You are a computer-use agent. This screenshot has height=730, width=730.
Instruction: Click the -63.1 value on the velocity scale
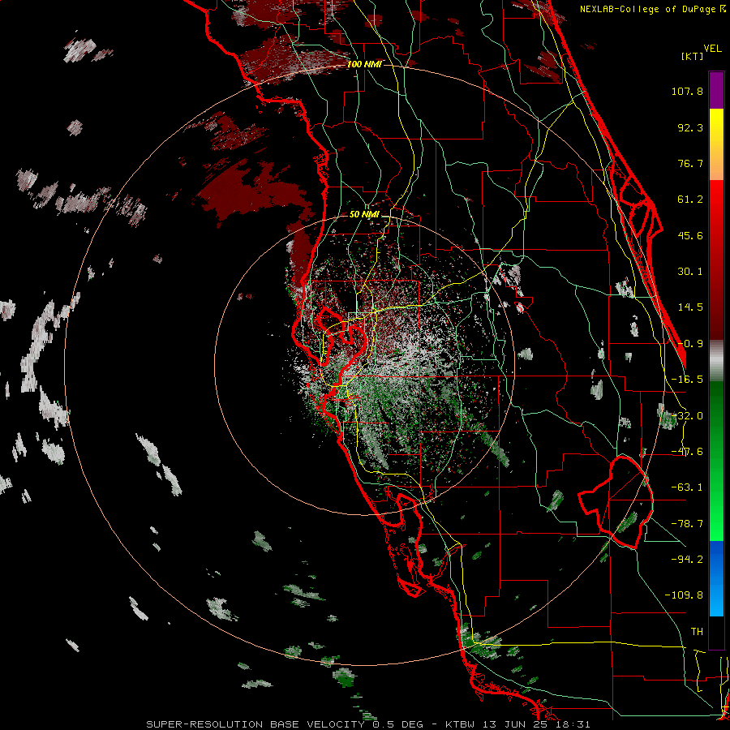point(687,487)
